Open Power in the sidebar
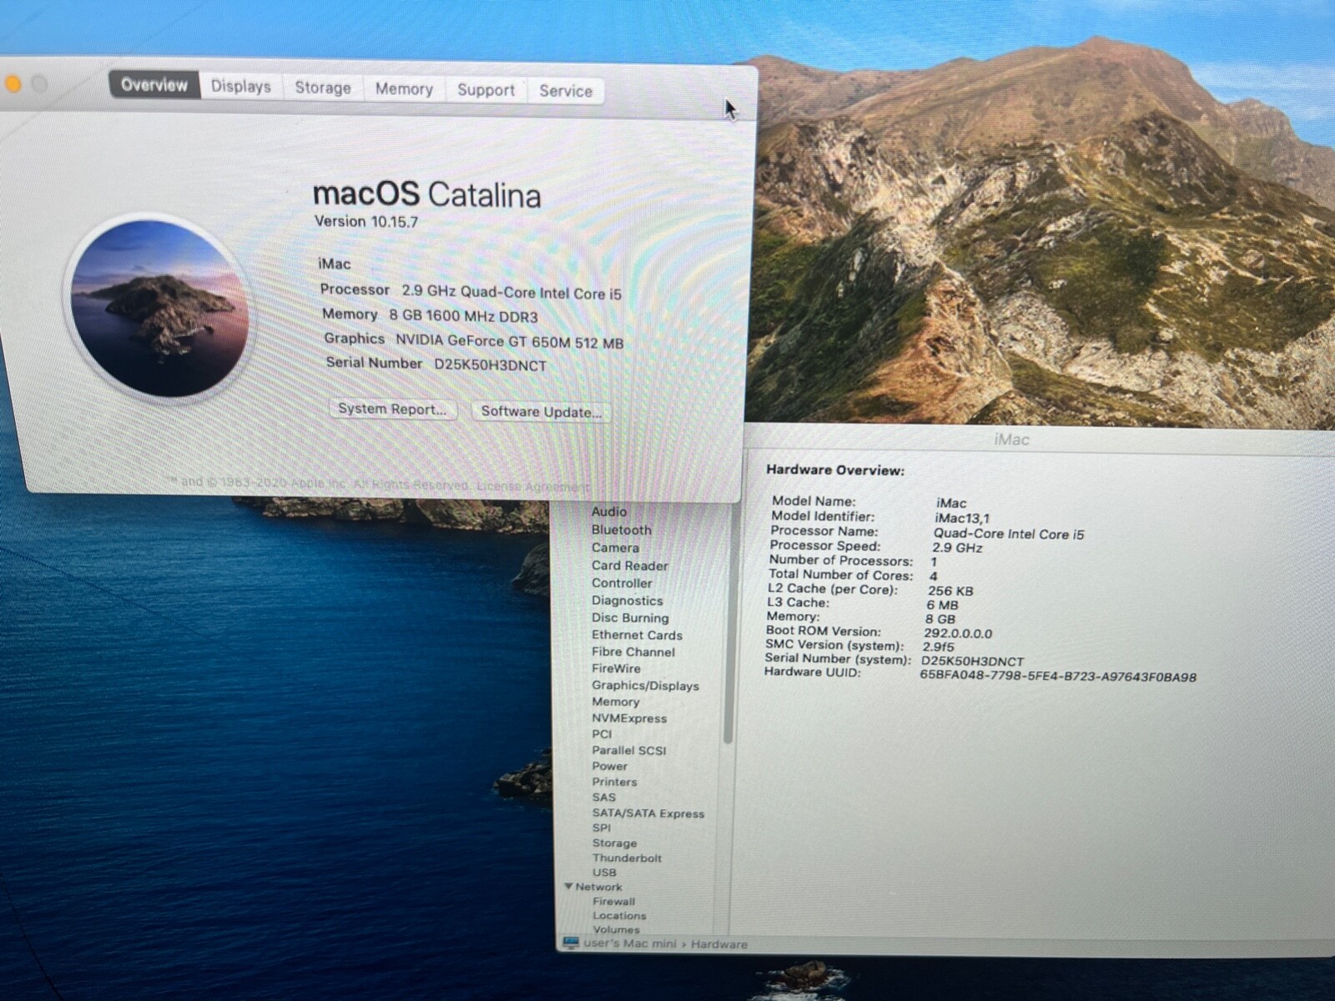Screen dimensions: 1335x1001 point(610,766)
